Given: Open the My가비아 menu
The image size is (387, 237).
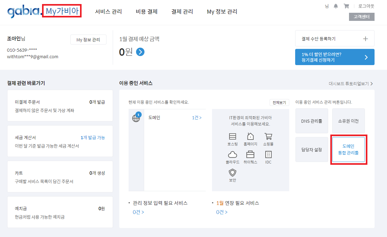Looking at the screenshot, I should pos(62,11).
